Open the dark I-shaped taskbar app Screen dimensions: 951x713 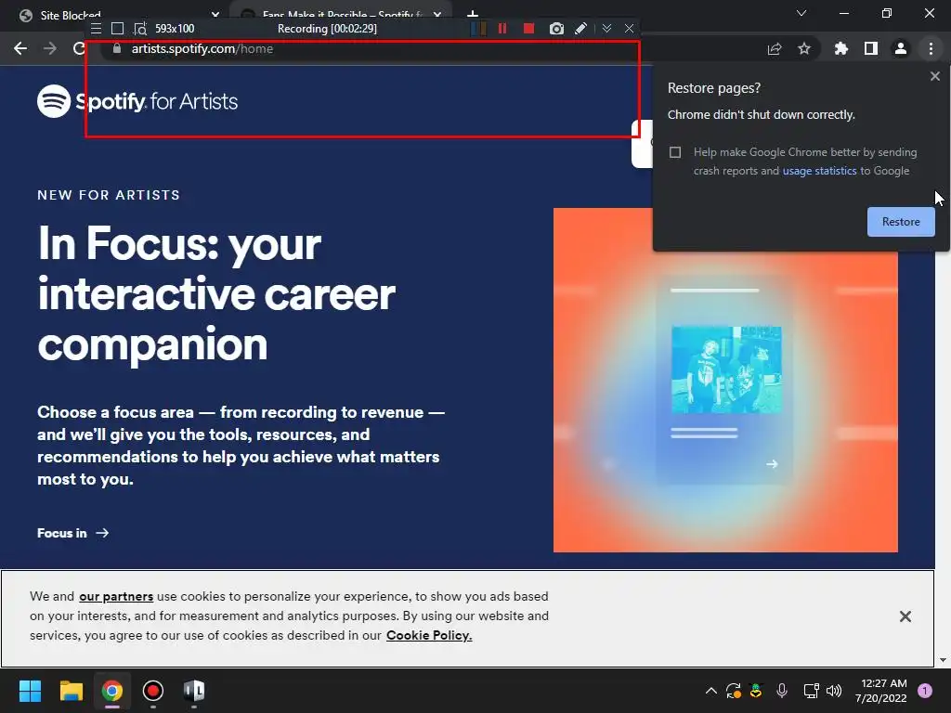[x=194, y=691]
